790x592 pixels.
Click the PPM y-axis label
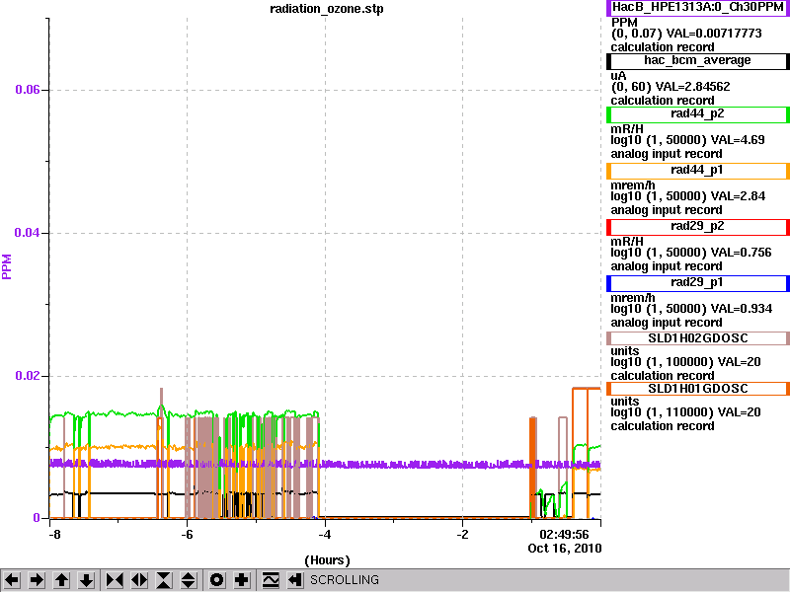point(7,266)
